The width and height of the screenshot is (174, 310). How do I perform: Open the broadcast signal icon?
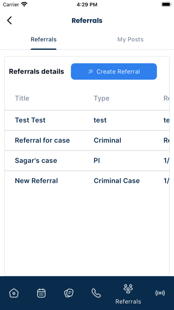160,293
